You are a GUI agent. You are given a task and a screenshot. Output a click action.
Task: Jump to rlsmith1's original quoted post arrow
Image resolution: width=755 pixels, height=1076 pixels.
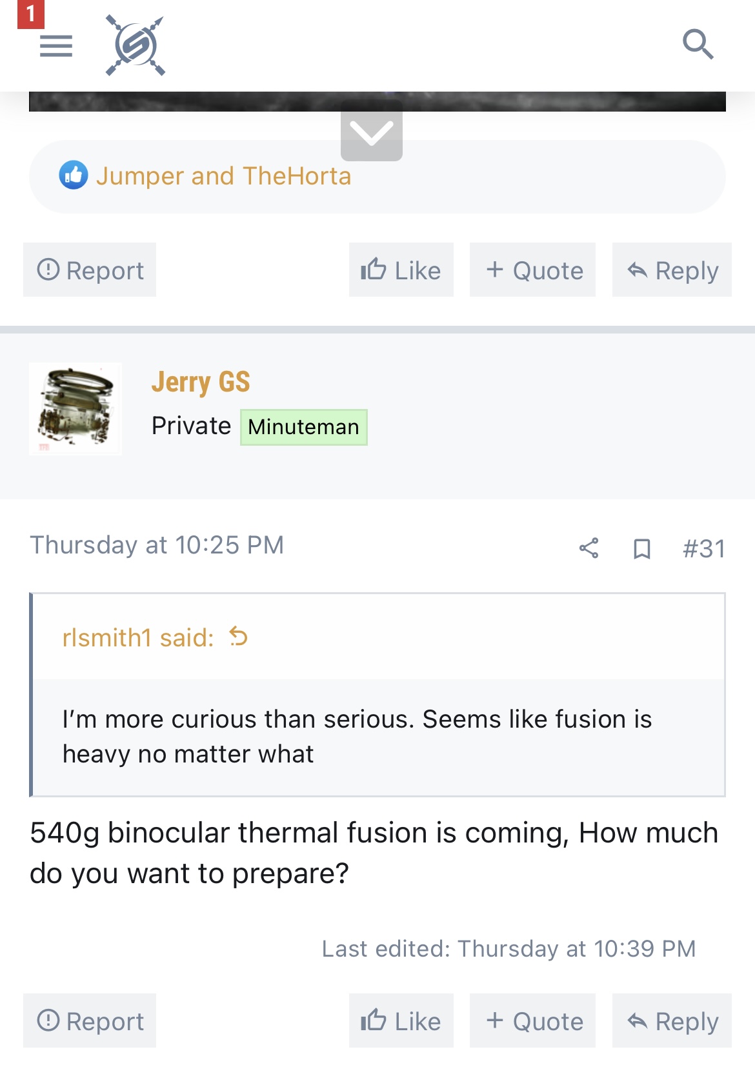click(239, 637)
